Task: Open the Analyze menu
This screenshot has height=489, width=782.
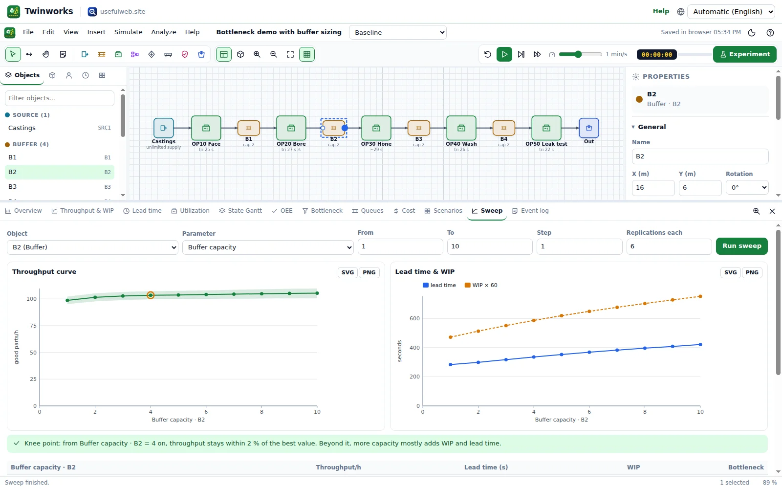Action: (164, 32)
